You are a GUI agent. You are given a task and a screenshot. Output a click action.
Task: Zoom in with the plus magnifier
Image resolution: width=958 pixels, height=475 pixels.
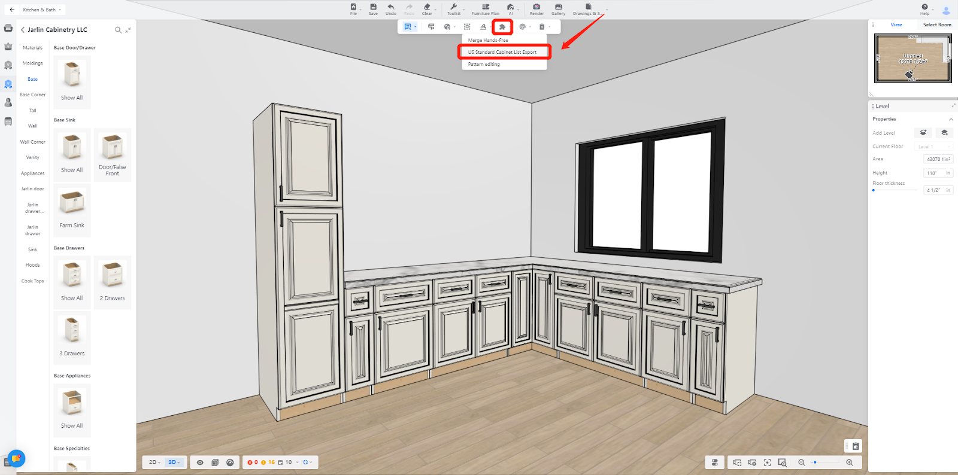[850, 462]
